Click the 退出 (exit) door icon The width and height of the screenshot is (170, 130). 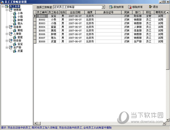(151, 7)
